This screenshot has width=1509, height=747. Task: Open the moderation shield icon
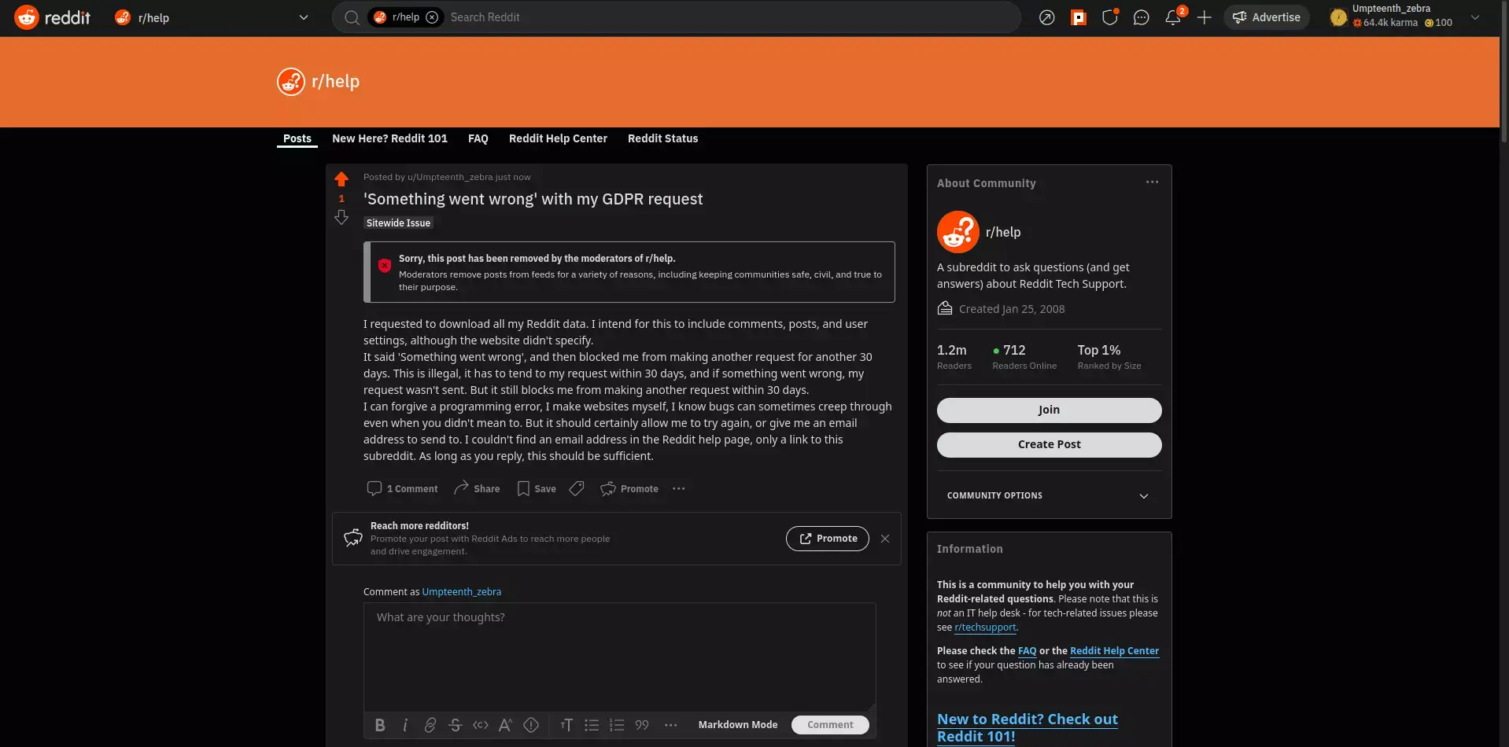pos(1110,17)
